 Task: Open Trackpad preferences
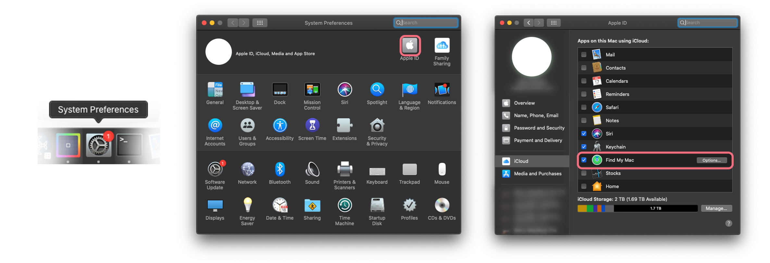(x=410, y=169)
